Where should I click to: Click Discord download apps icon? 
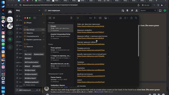tap(10, 47)
